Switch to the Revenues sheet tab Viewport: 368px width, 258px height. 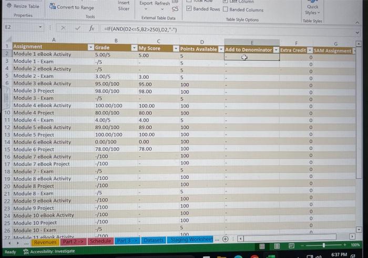click(x=45, y=242)
